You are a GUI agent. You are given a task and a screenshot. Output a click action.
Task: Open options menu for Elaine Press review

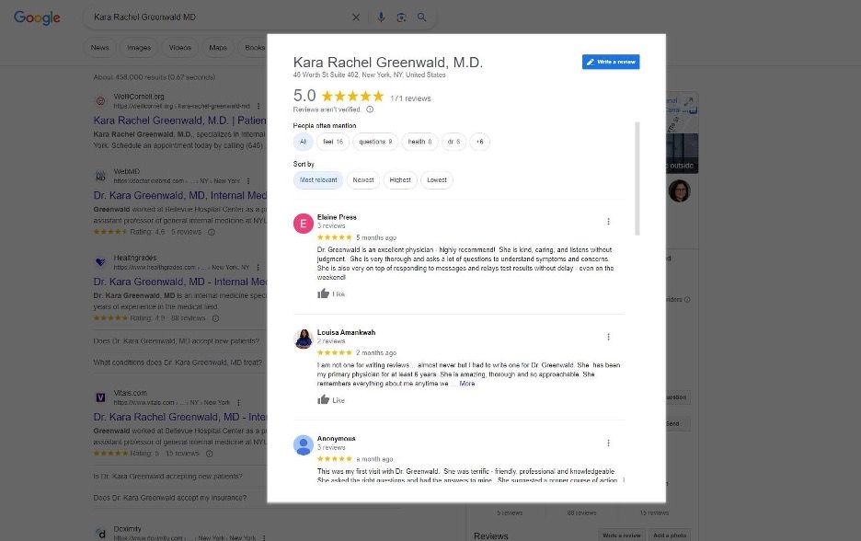[608, 222]
